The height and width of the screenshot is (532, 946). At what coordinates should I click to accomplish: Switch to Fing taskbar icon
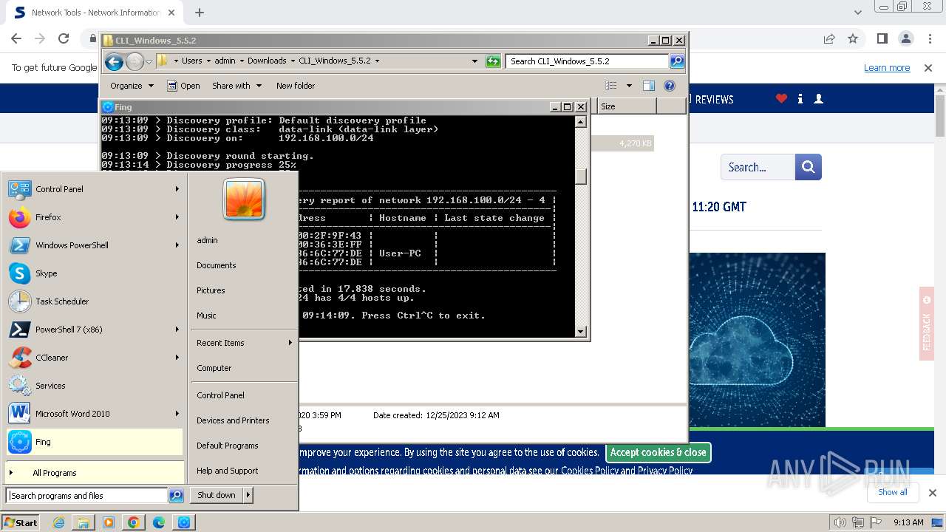tap(184, 522)
